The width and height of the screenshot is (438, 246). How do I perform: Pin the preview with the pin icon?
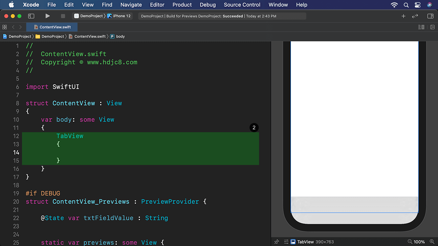coord(277,242)
